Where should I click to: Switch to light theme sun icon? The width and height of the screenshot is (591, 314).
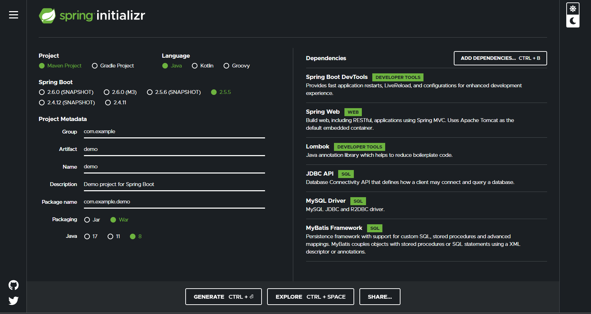coord(573,9)
